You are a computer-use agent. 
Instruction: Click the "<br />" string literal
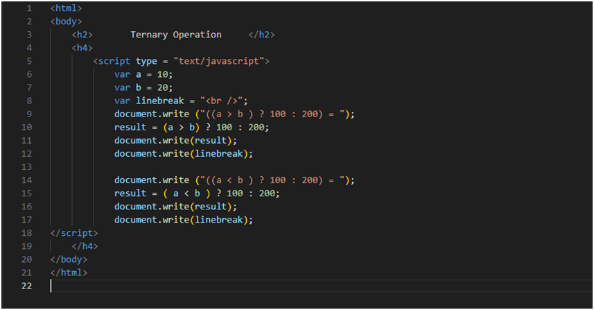(222, 101)
